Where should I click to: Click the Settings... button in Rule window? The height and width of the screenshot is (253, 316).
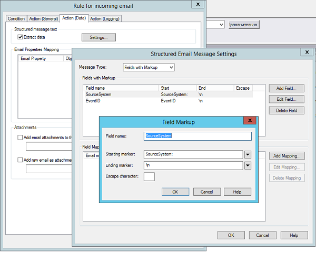click(98, 37)
